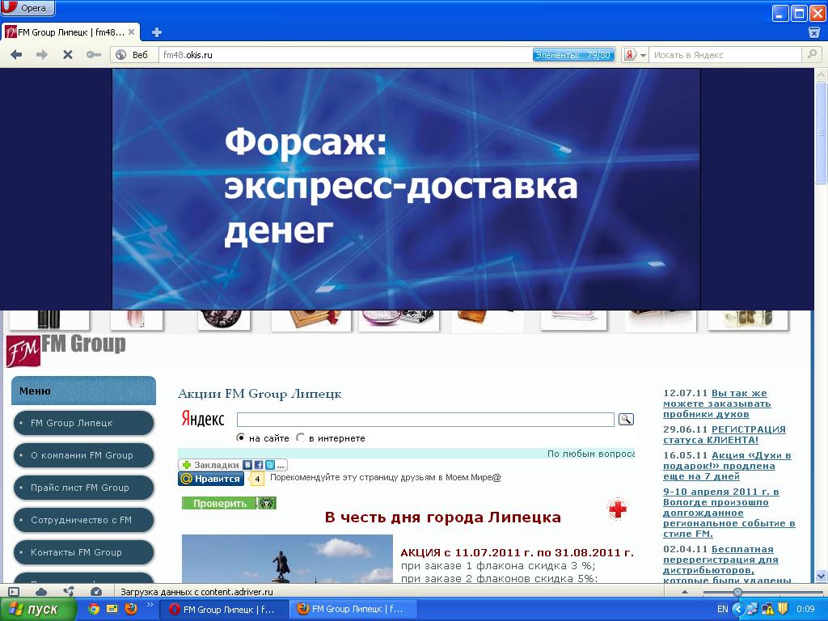Screen dimensions: 828x621
Task: Focus the 'Искать в Яндекс' search field
Action: pyautogui.click(x=726, y=55)
